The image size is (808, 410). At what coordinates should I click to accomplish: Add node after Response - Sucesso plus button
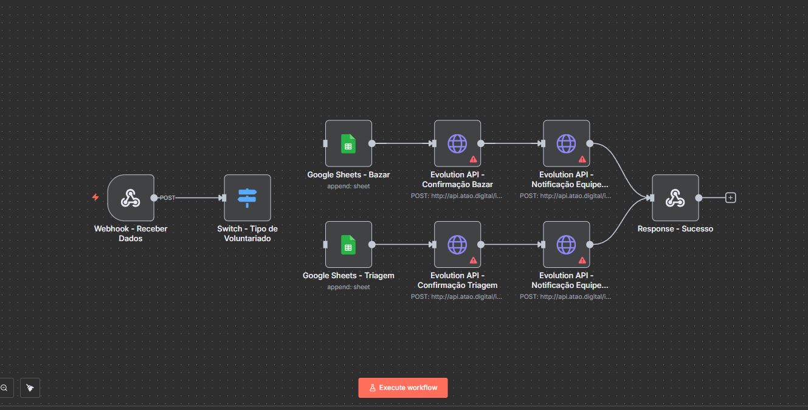point(731,197)
